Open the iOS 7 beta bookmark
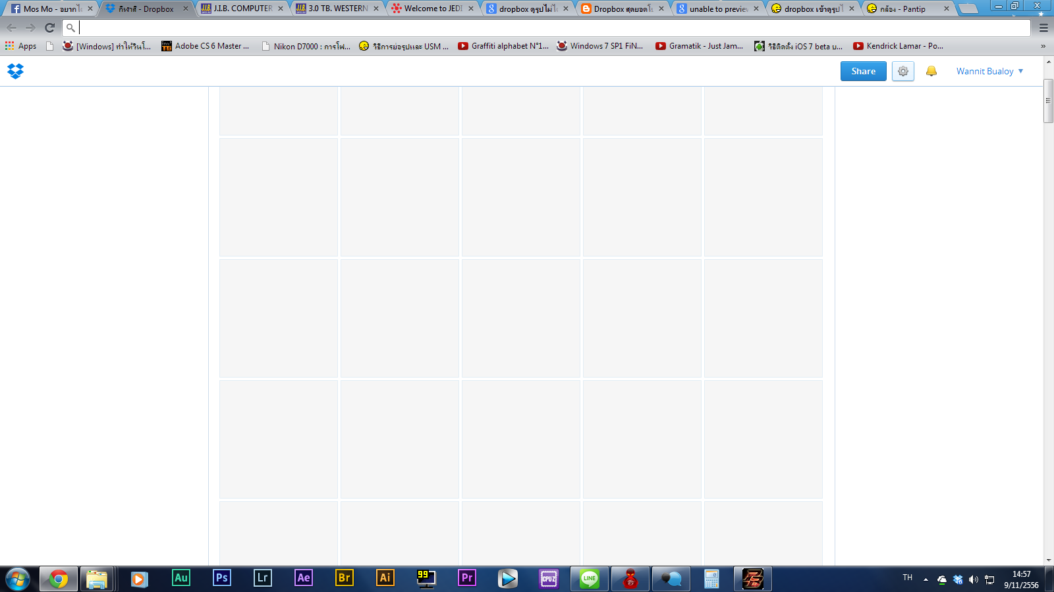Screen dimensions: 1054x592 [798, 46]
